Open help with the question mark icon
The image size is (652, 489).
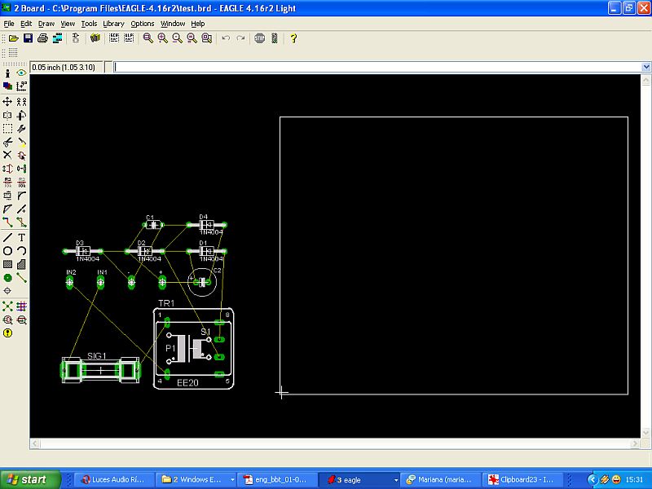point(293,38)
